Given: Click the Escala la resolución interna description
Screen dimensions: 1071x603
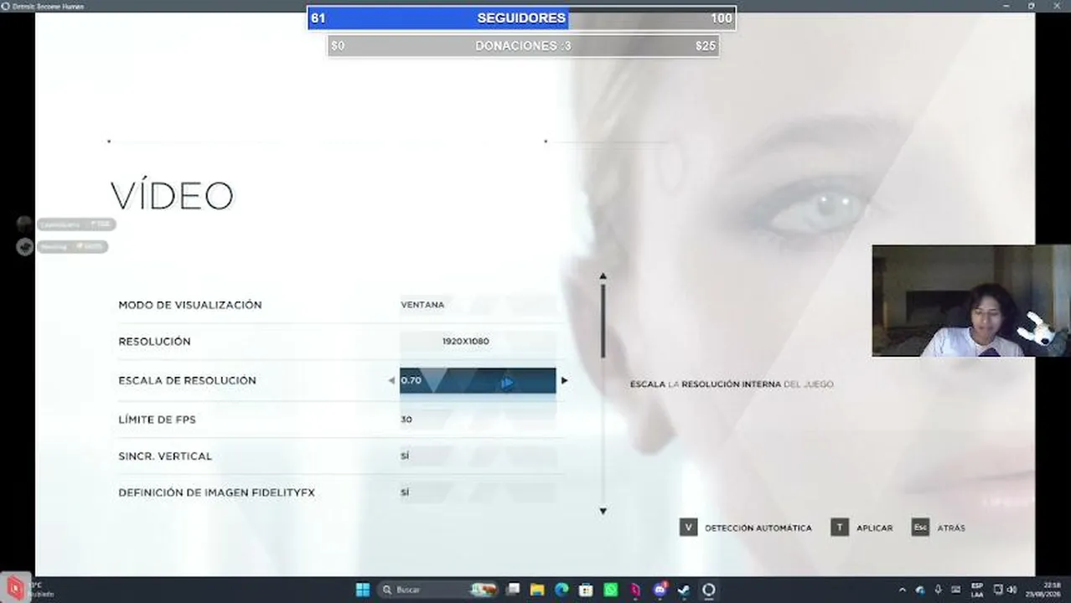Looking at the screenshot, I should 732,384.
